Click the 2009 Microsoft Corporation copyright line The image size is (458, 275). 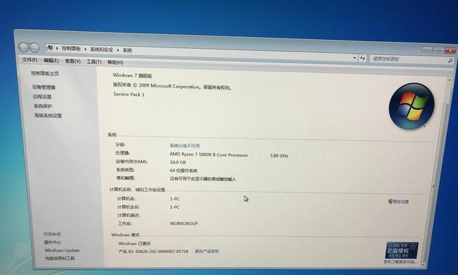[x=172, y=86]
